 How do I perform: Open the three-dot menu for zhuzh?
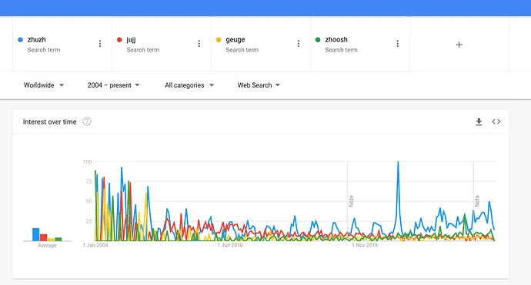100,44
